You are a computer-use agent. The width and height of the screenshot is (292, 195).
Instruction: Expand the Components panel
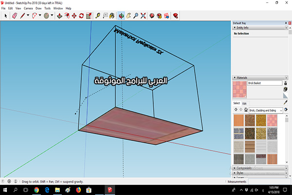(235, 168)
